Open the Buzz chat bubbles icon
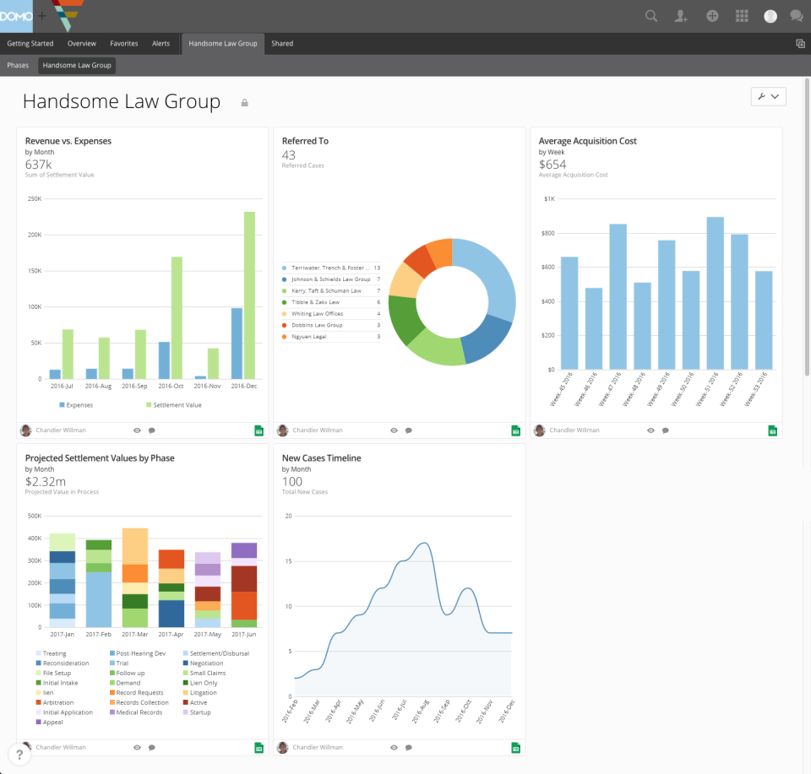This screenshot has height=774, width=811. 796,16
